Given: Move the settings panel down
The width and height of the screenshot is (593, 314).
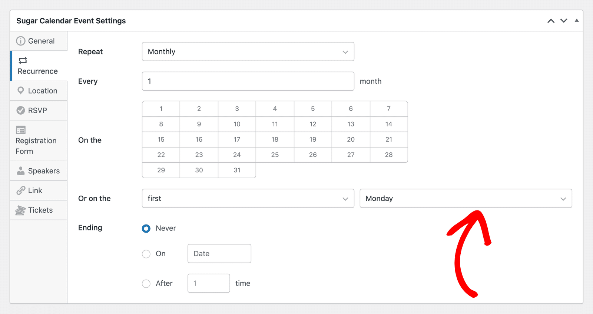Looking at the screenshot, I should point(564,21).
